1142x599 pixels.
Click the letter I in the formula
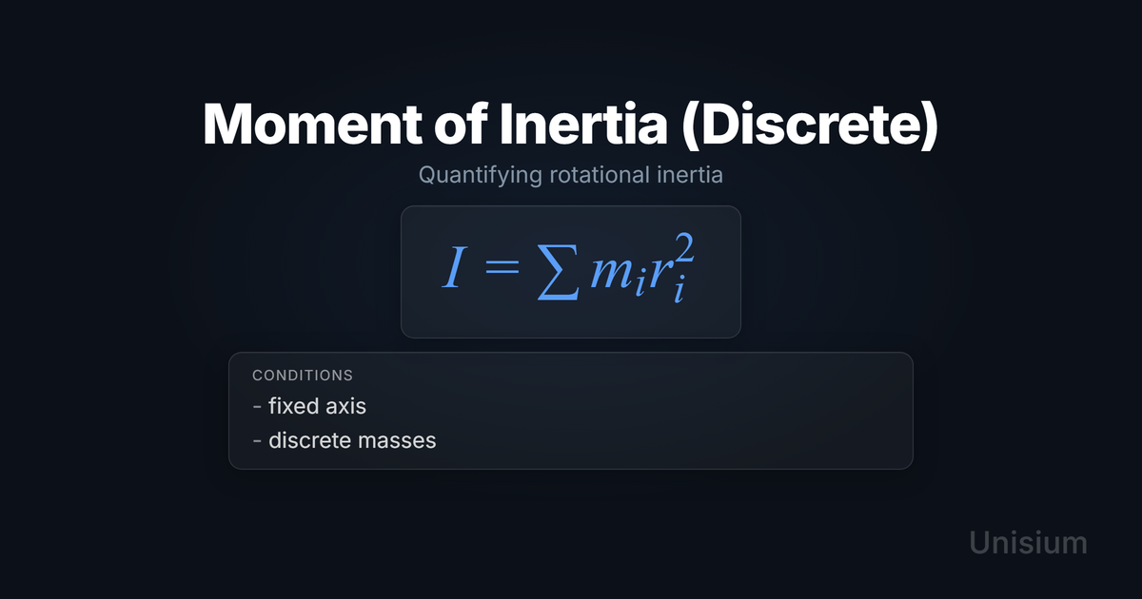(456, 270)
